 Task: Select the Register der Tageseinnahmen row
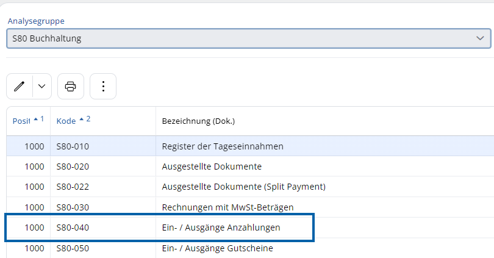coord(223,146)
